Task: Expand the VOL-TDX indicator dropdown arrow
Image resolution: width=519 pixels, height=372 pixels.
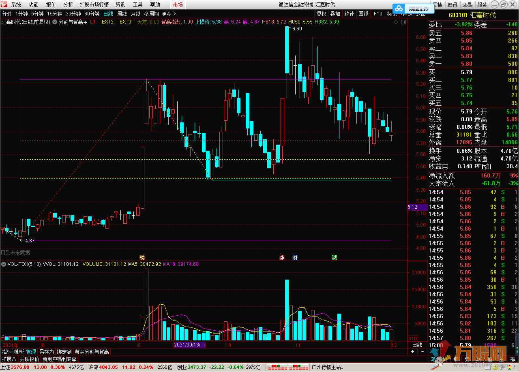Action: 4,264
